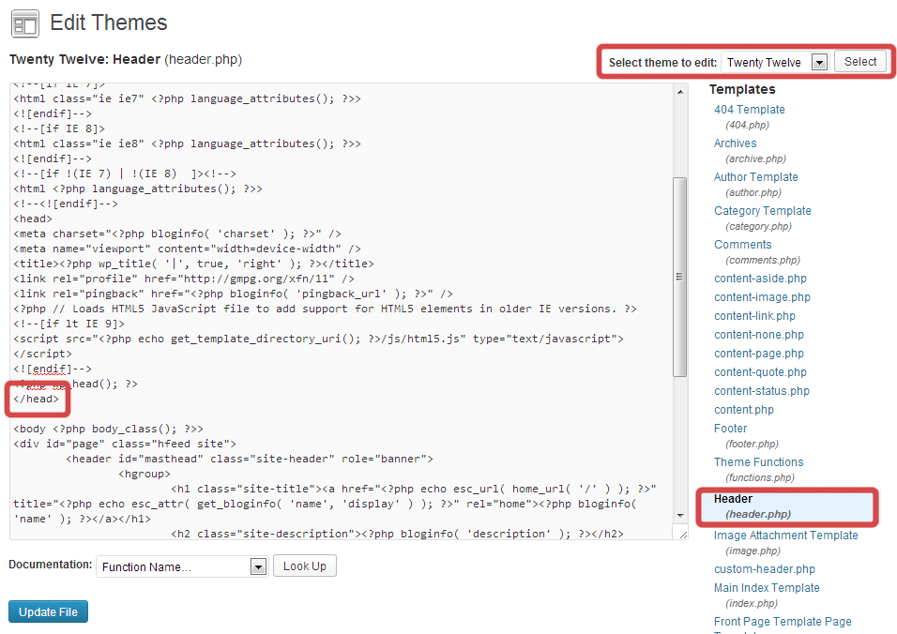Click the div id="page" line

(x=125, y=444)
